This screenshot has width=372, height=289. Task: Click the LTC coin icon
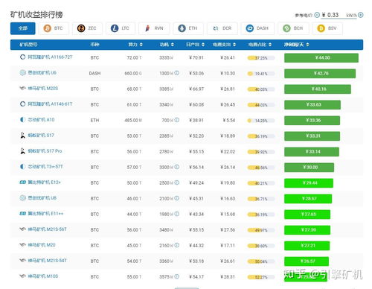click(115, 28)
